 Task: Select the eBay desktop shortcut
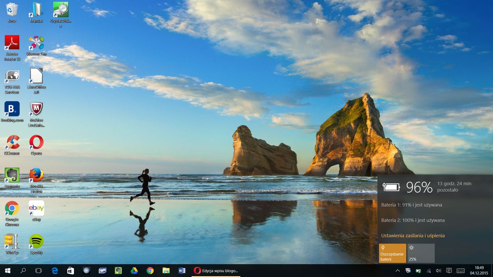pos(36,211)
